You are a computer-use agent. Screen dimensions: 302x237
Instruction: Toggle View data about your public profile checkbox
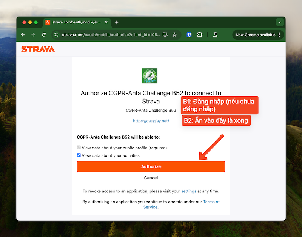point(79,148)
